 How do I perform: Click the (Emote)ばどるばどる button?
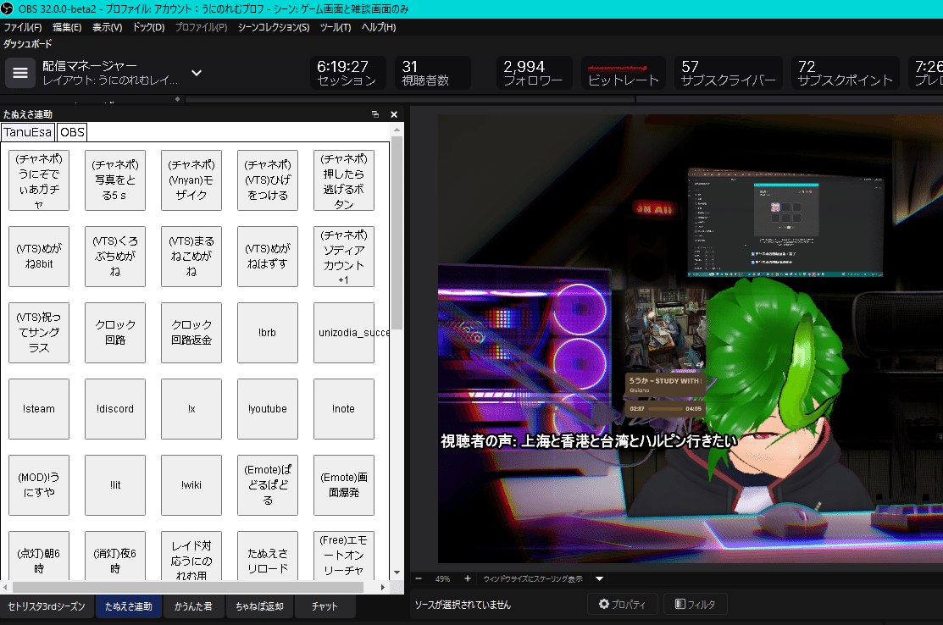[x=268, y=485]
